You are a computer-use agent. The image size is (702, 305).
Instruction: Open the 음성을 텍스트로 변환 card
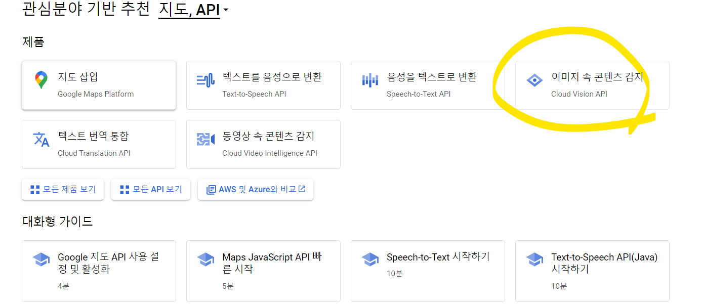click(x=428, y=85)
